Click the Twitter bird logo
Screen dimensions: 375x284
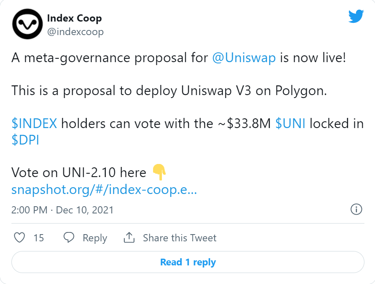(356, 16)
